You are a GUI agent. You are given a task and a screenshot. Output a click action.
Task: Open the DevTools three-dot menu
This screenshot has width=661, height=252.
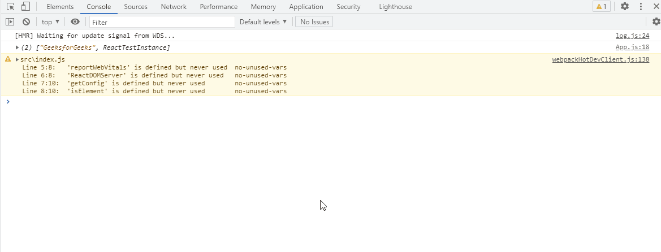click(641, 7)
